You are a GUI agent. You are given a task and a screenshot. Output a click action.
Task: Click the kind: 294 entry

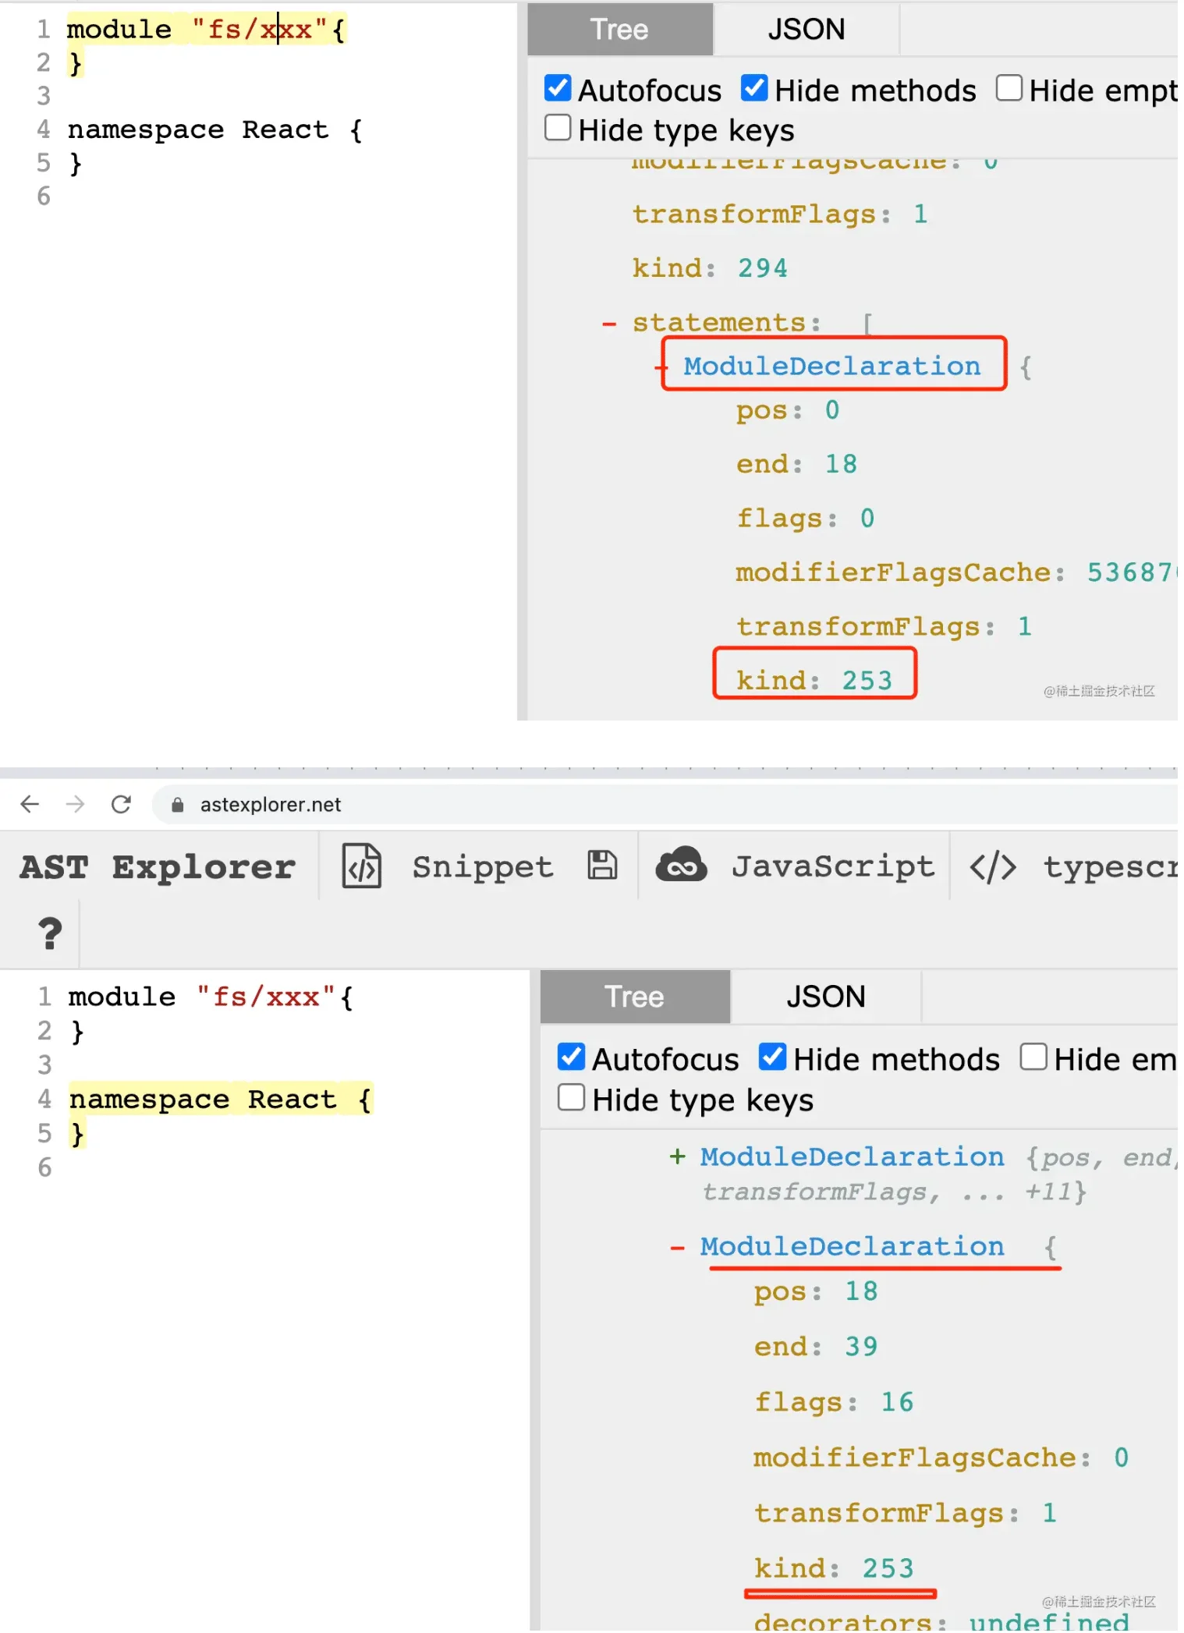[x=710, y=268]
